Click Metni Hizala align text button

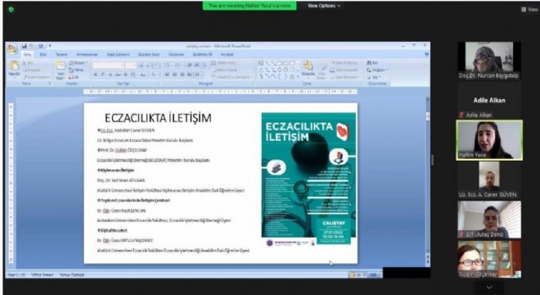tap(225, 70)
